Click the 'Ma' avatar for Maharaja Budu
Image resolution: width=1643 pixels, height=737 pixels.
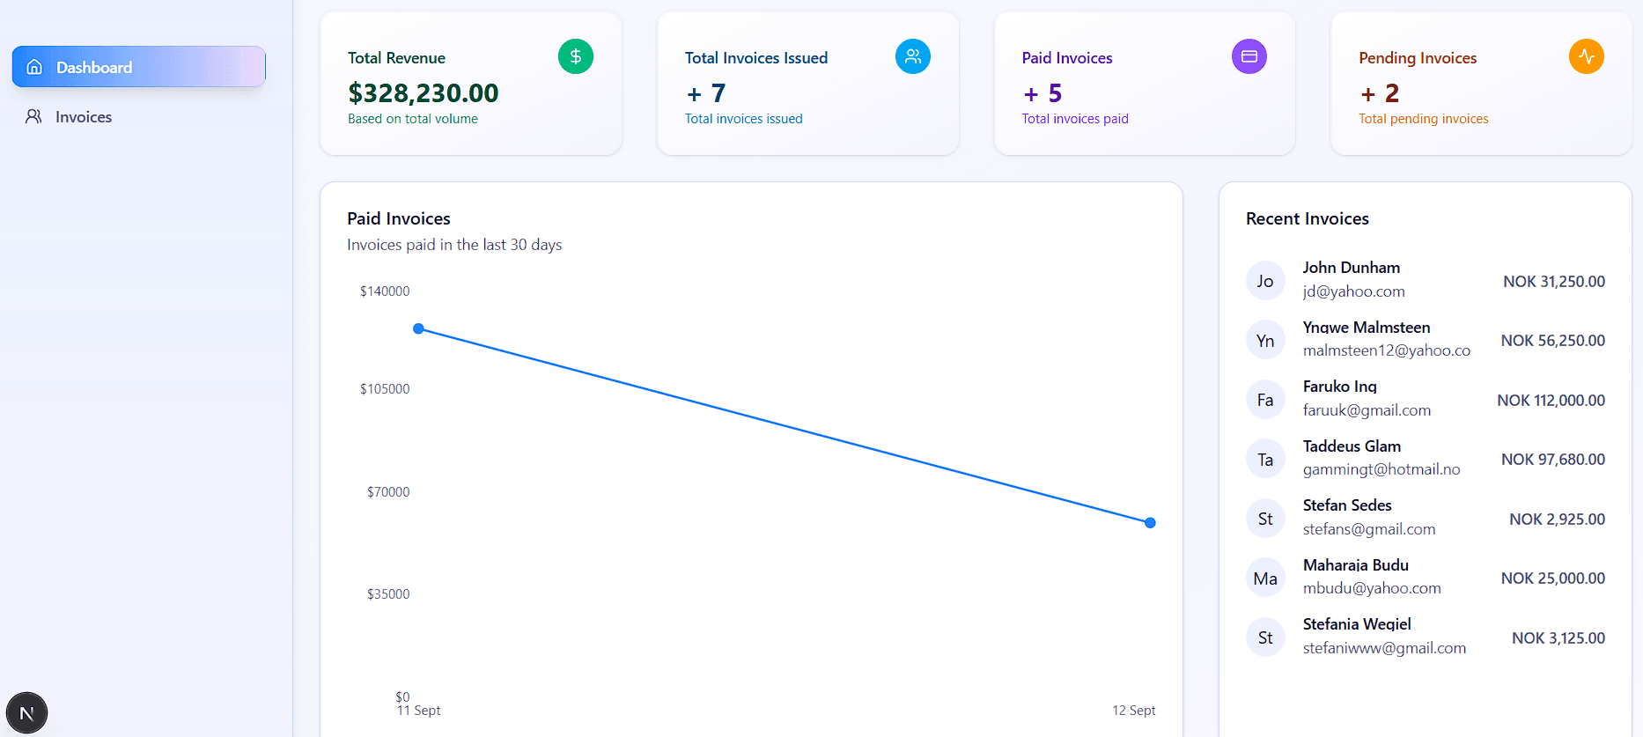click(1265, 579)
